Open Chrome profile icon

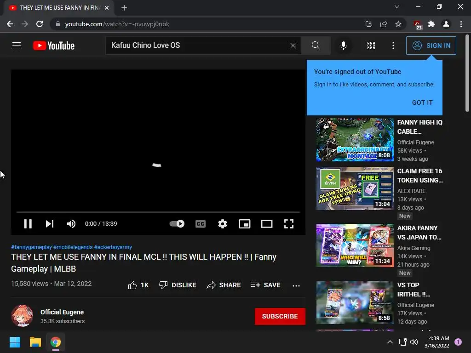(x=446, y=24)
